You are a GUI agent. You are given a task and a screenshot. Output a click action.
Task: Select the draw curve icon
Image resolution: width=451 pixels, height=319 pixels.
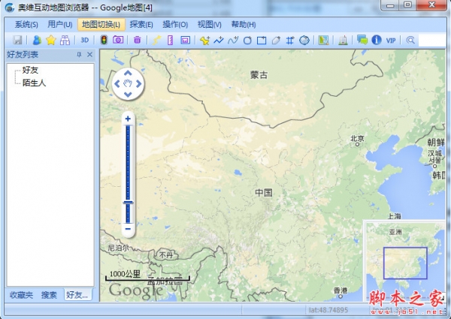point(233,41)
